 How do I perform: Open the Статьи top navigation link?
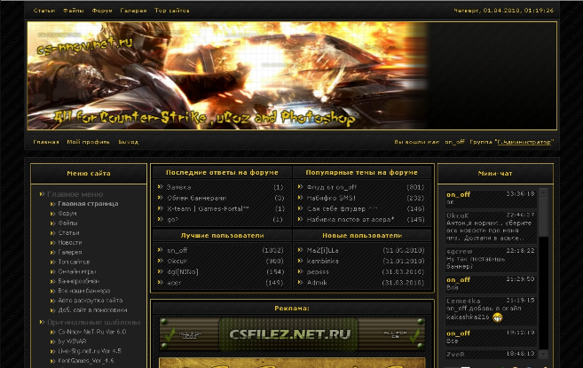point(44,11)
